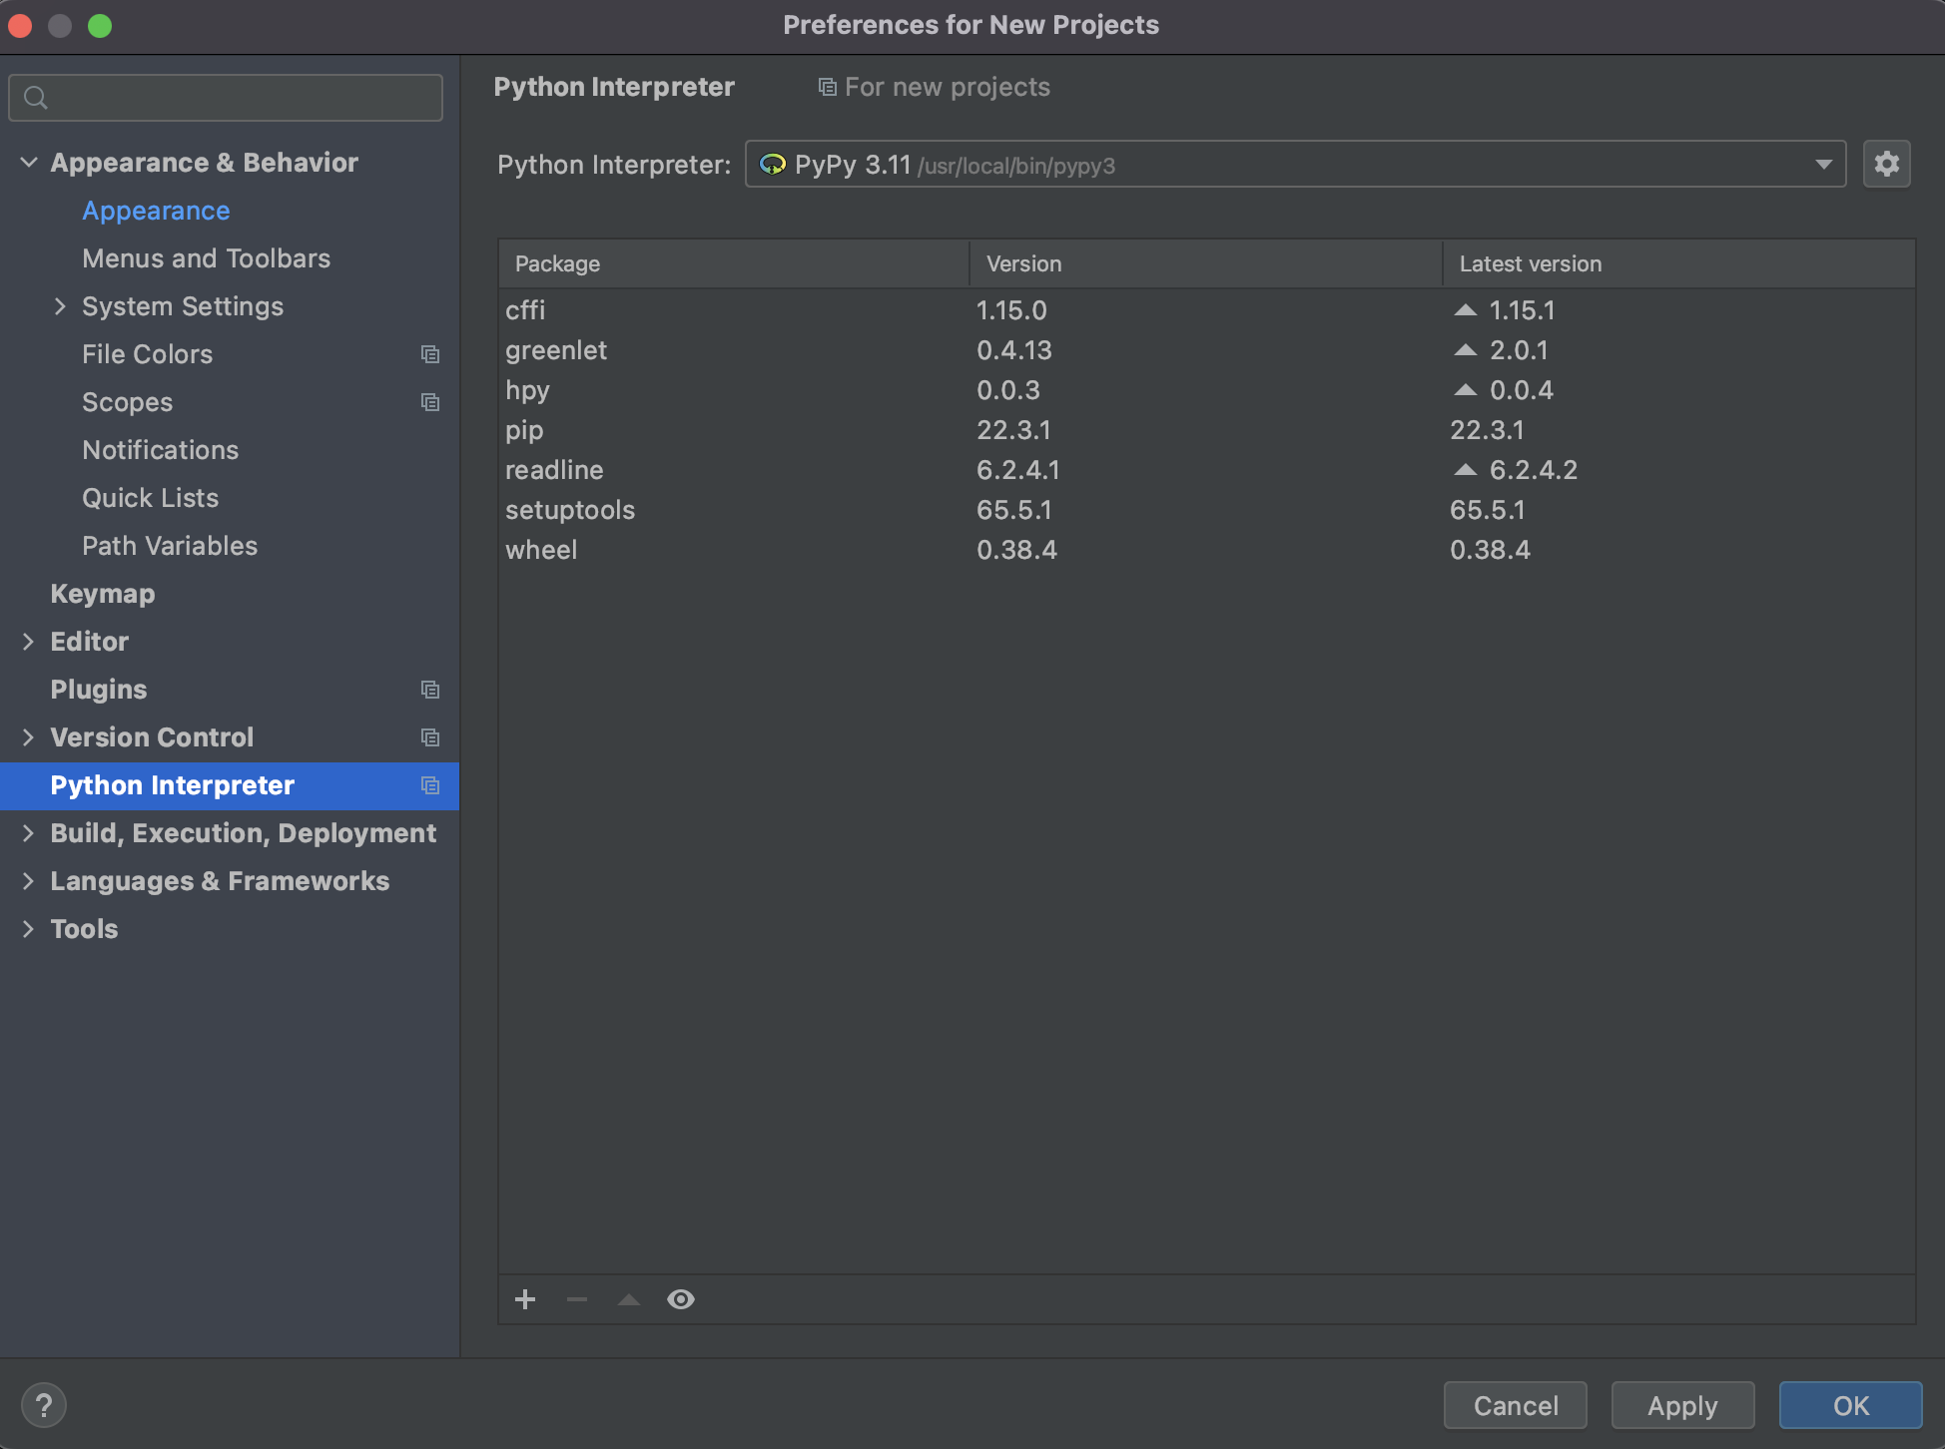Toggle show early releases eye icon
Image resolution: width=1945 pixels, height=1449 pixels.
(x=681, y=1299)
